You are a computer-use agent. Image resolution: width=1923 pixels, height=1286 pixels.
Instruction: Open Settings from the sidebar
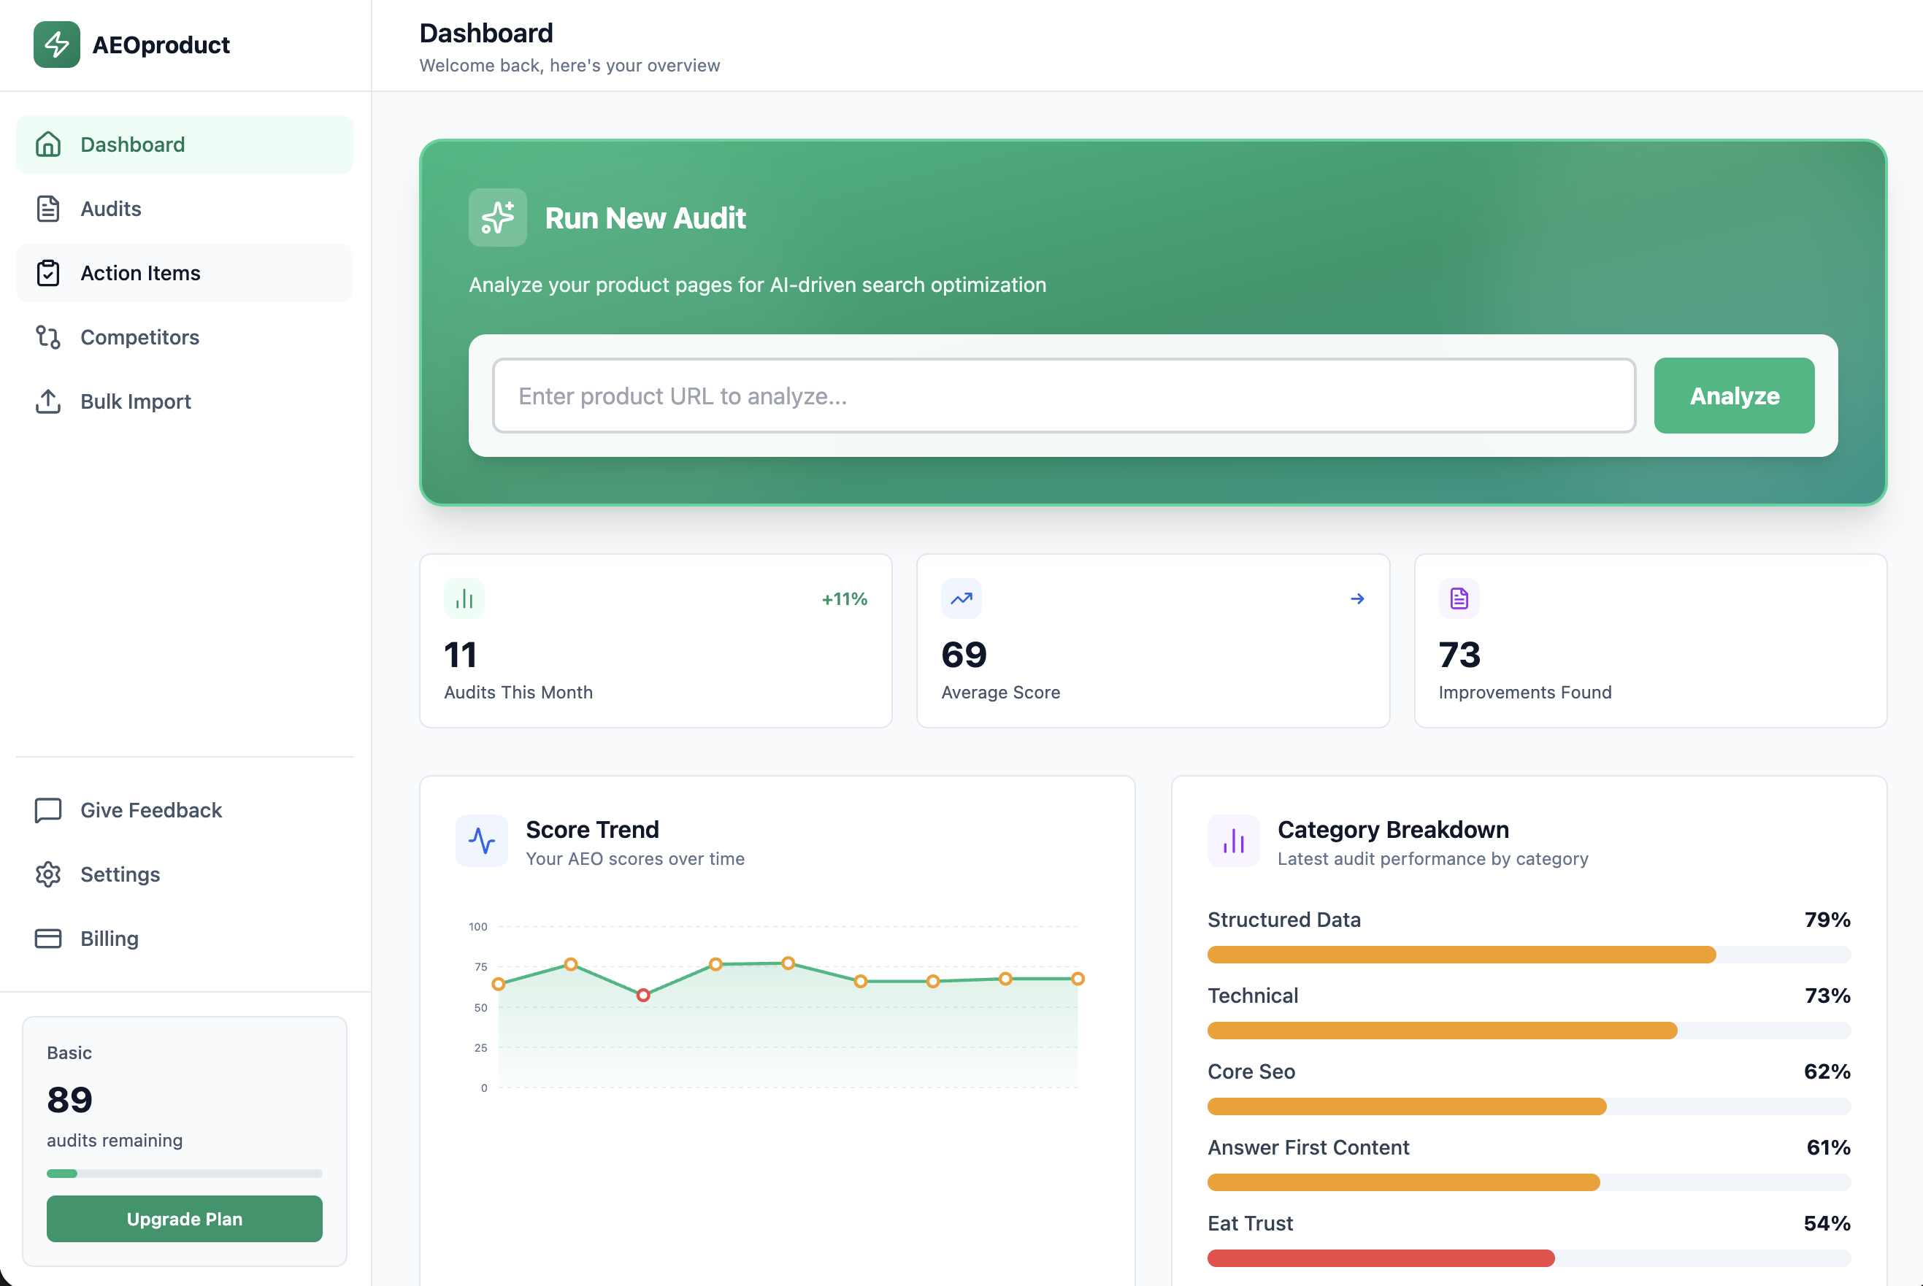[x=120, y=874]
